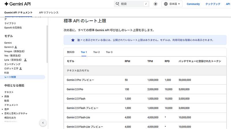Click the 2,000,000 TPM value for Gemini 2.5 Pro
Image resolution: width=231 pixels, height=129 pixels.
[153, 89]
